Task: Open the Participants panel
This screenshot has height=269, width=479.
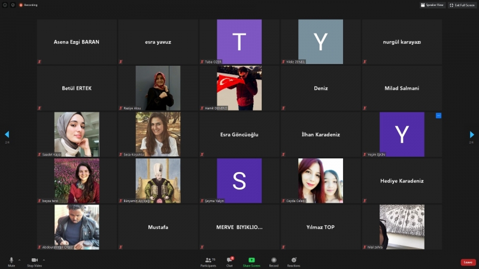Action: coord(210,261)
